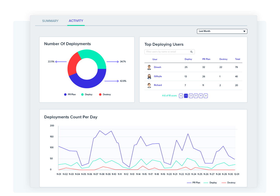Click Gilfoyle's avatar picture
Image resolution: width=280 pixels, height=196 pixels.
[149, 76]
